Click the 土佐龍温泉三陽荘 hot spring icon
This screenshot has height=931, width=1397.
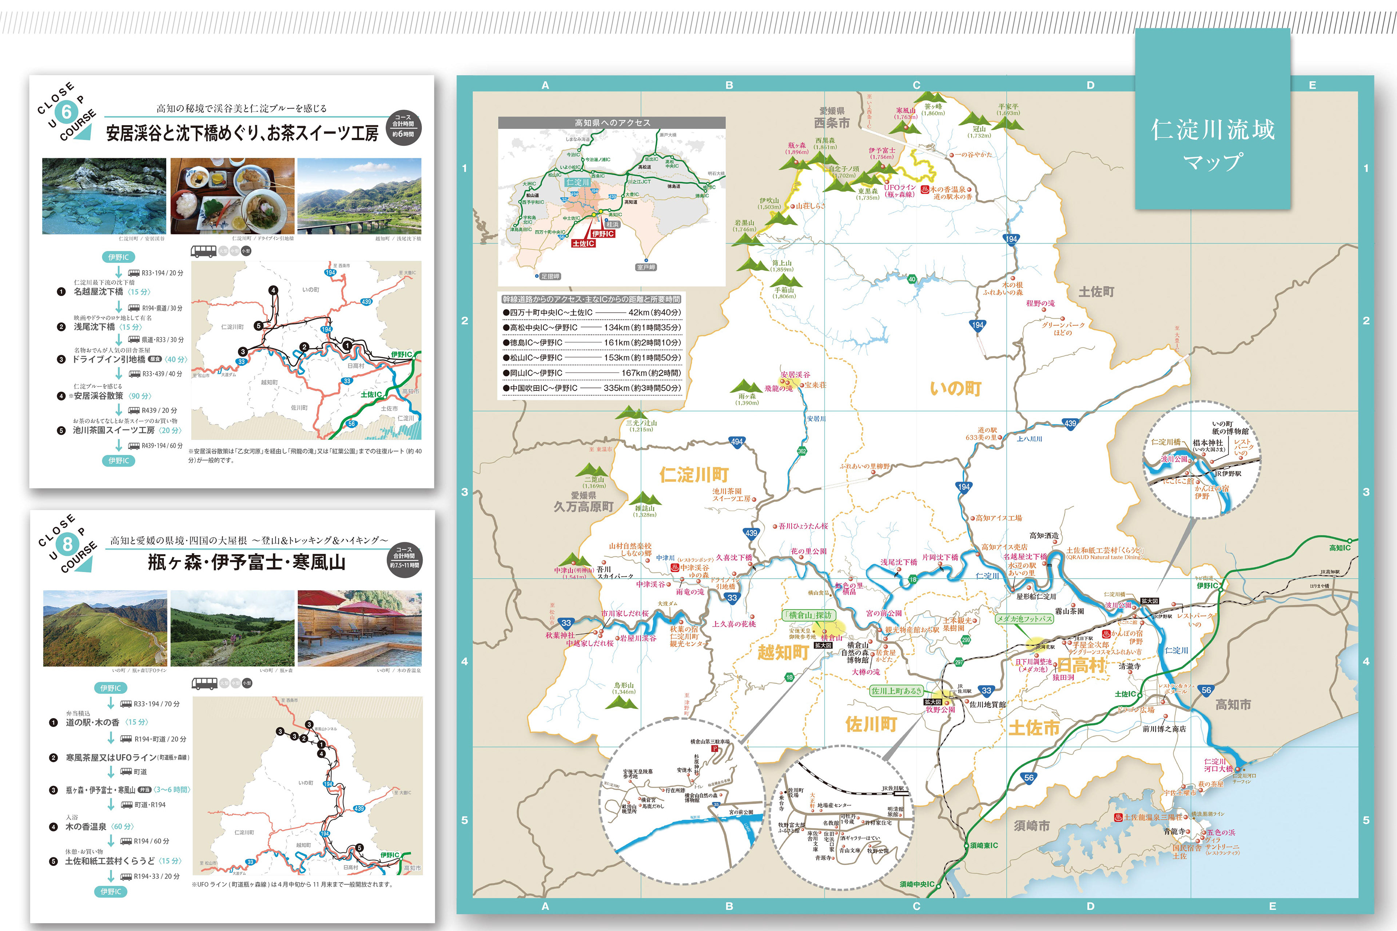[x=1118, y=818]
